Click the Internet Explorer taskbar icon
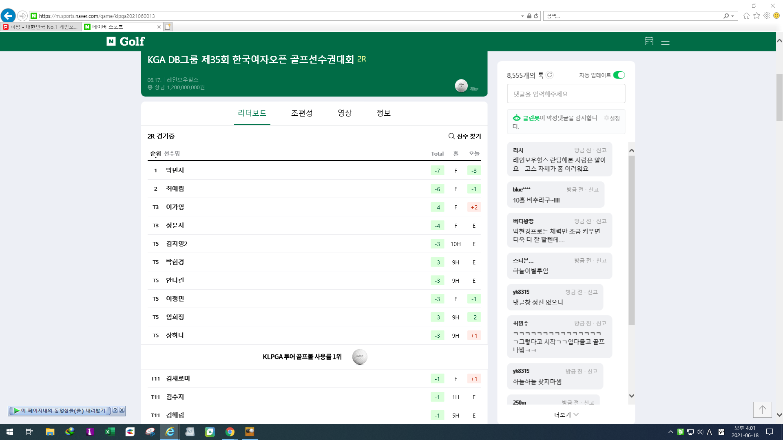Viewport: 783px width, 440px height. tap(170, 432)
